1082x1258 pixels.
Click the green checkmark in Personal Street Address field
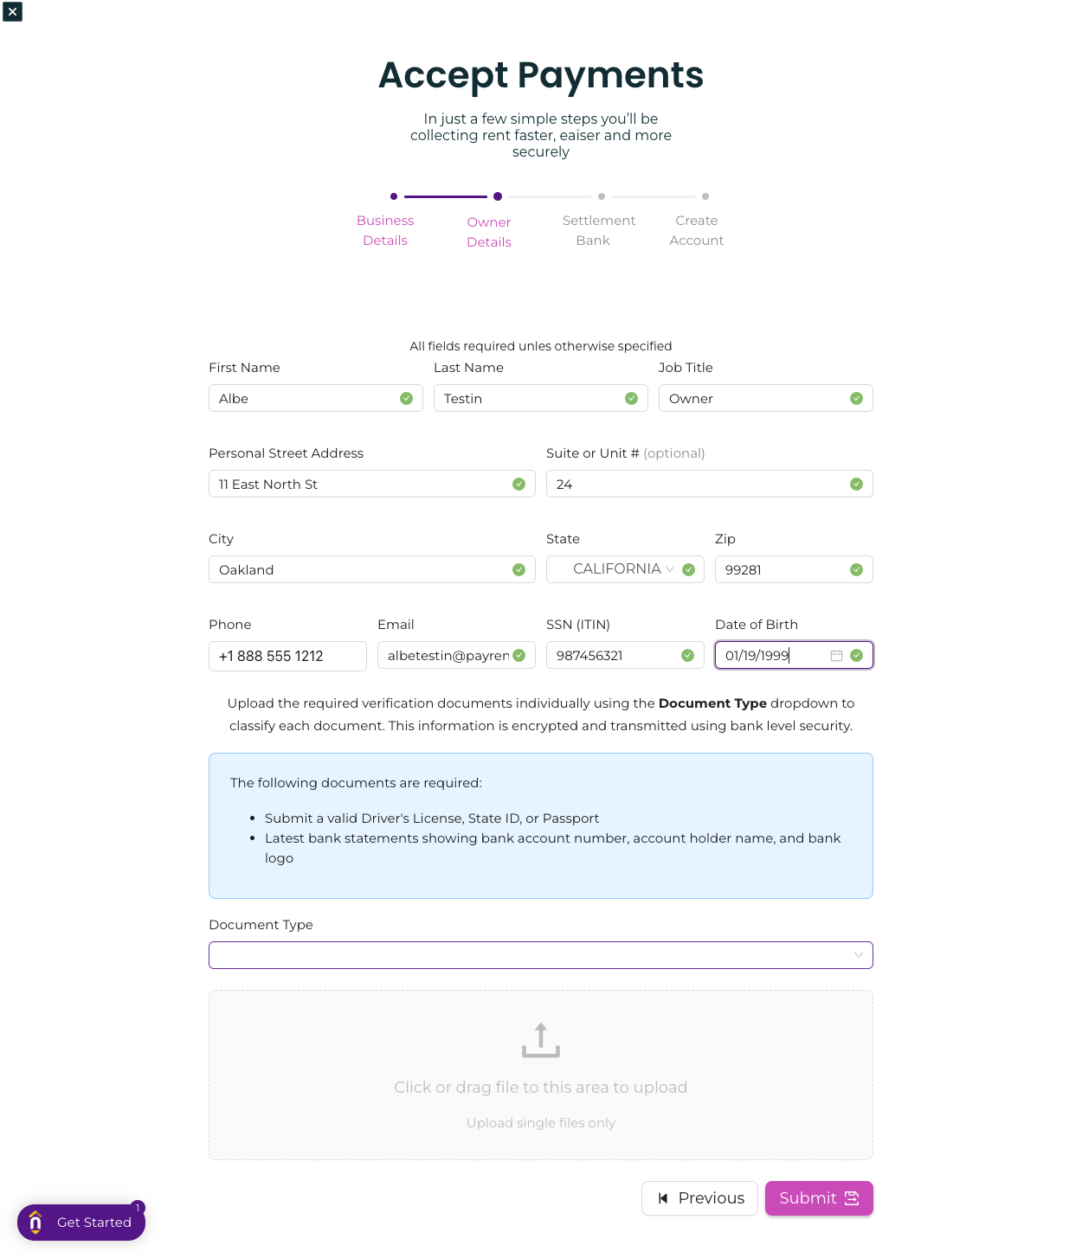click(518, 484)
